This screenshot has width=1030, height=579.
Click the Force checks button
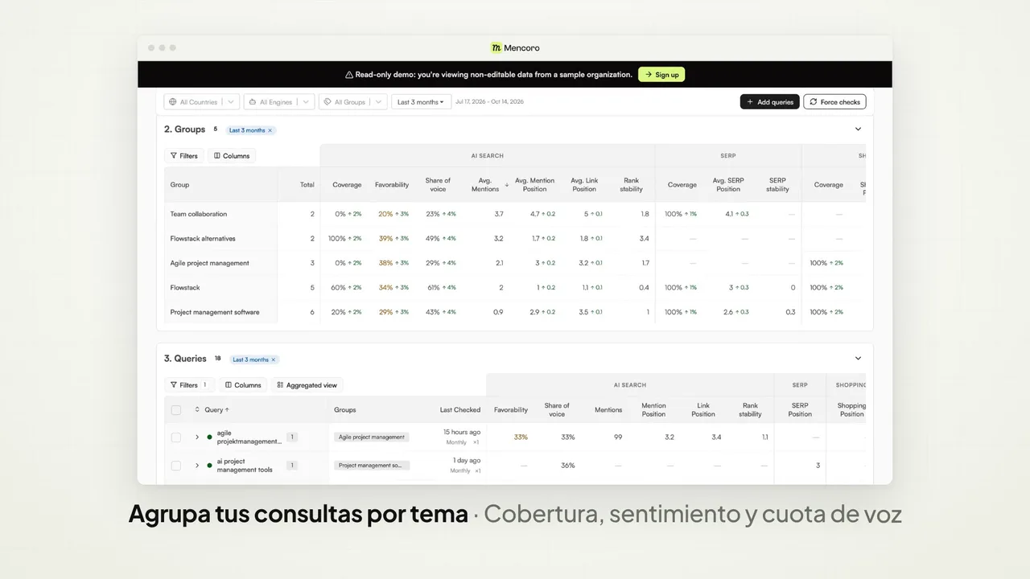coord(834,102)
